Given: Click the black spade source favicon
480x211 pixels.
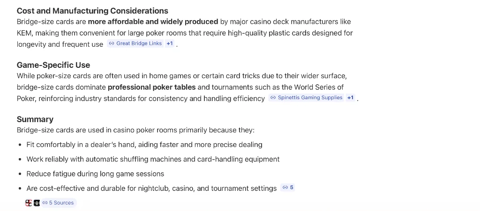Looking at the screenshot, I should (37, 203).
